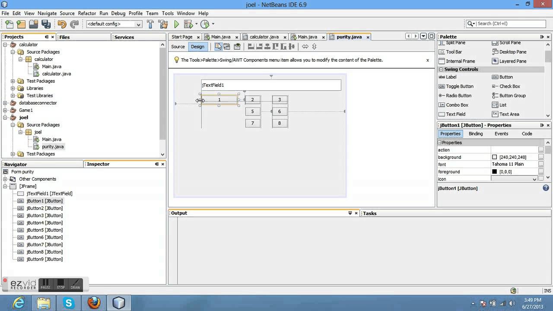
Task: Click the background color swatch
Action: (x=495, y=157)
